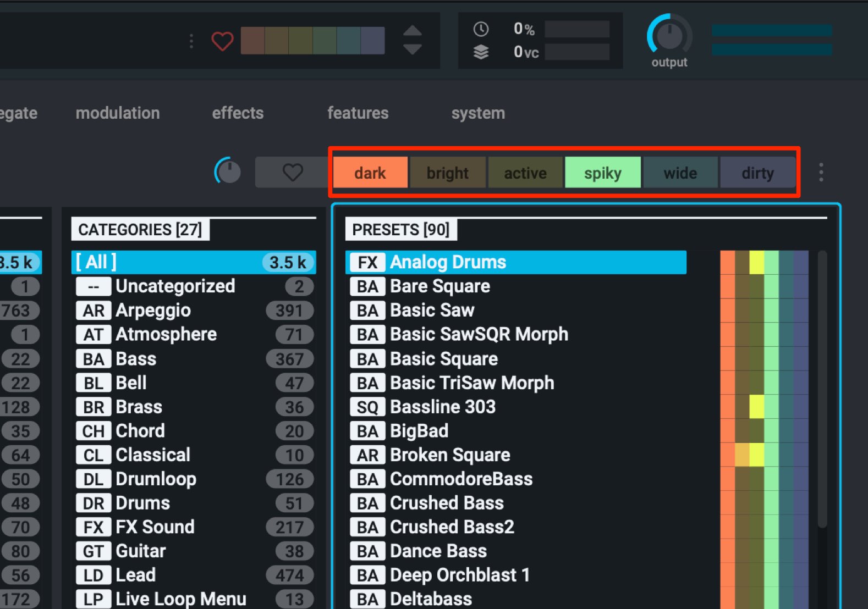868x609 pixels.
Task: Select the Lead category
Action: pyautogui.click(x=194, y=575)
